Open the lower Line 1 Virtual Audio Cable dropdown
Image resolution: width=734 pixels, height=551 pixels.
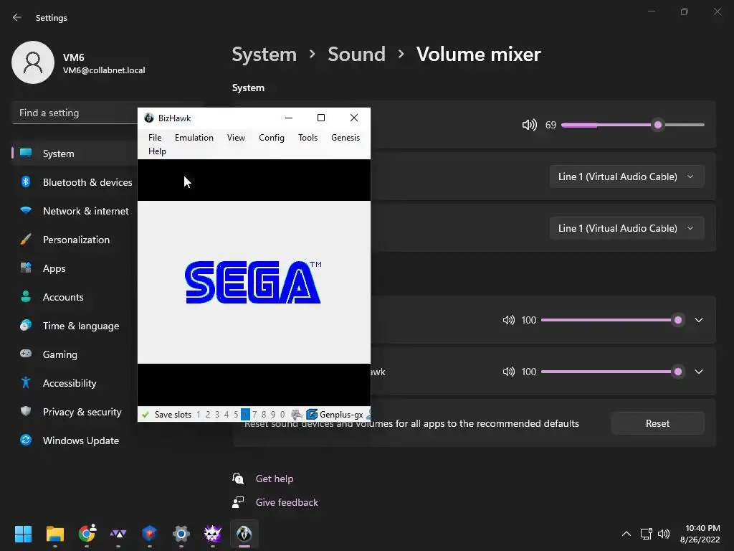(x=626, y=228)
